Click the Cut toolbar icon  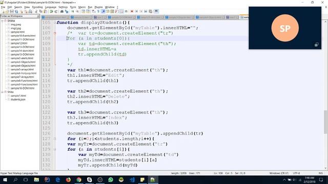(x=36, y=11)
